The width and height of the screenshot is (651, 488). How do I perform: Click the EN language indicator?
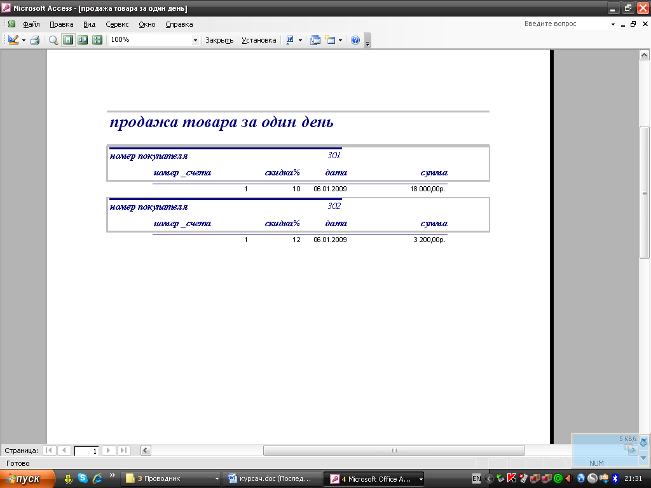click(x=477, y=478)
